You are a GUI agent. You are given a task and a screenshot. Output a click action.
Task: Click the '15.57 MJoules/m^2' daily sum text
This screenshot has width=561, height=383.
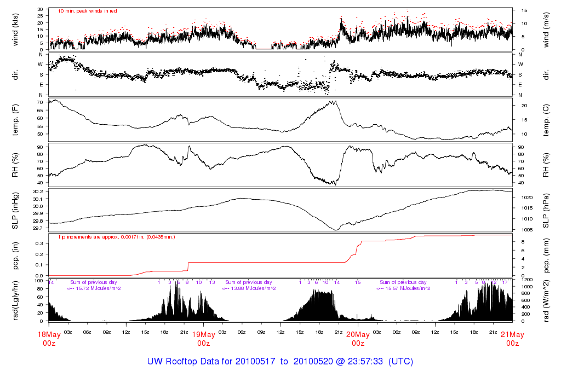408,288
